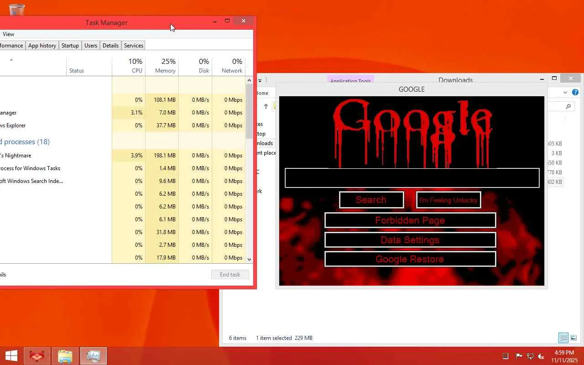
Task: Select the 's Nightmare process row
Action: pos(123,156)
